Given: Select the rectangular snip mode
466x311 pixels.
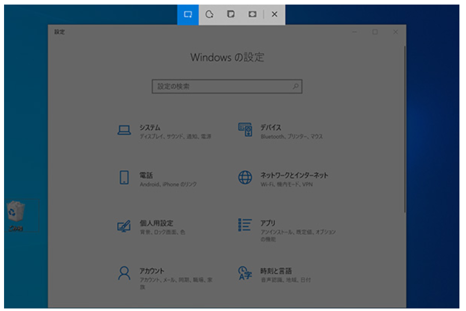Looking at the screenshot, I should point(188,14).
